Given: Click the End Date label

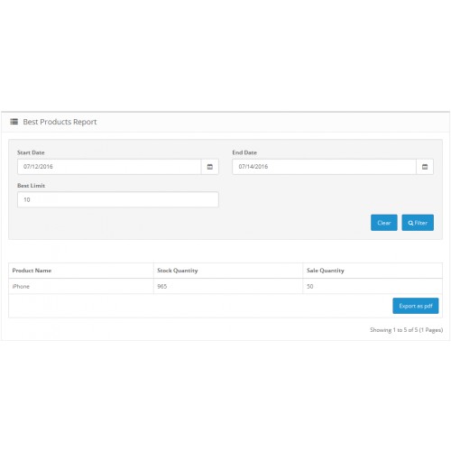Looking at the screenshot, I should click(244, 152).
